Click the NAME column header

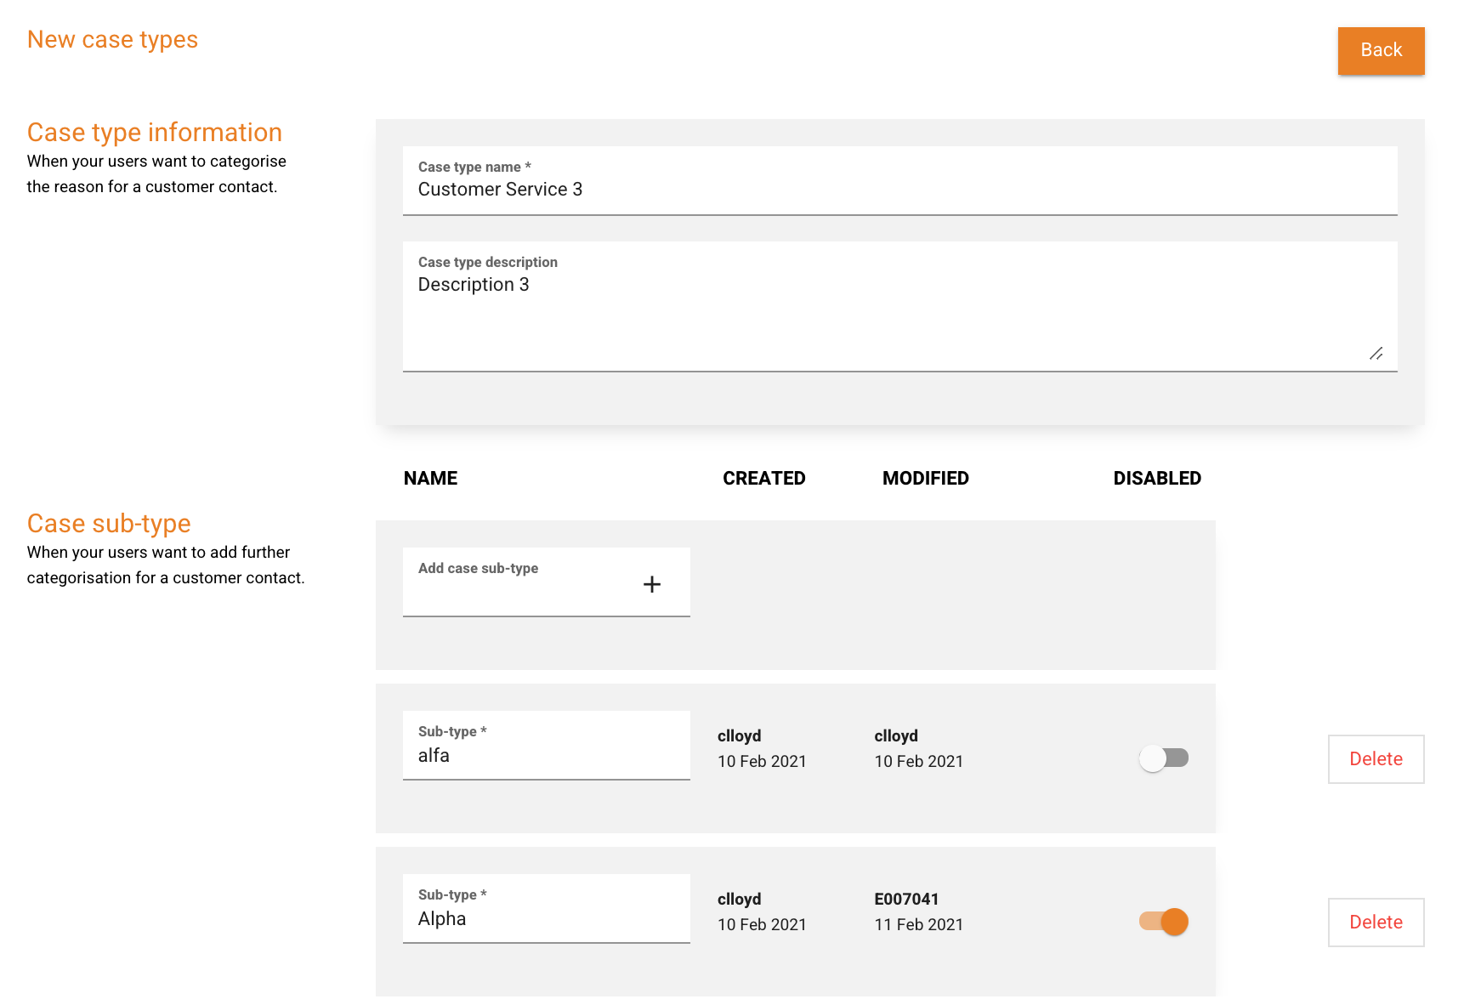click(x=430, y=479)
